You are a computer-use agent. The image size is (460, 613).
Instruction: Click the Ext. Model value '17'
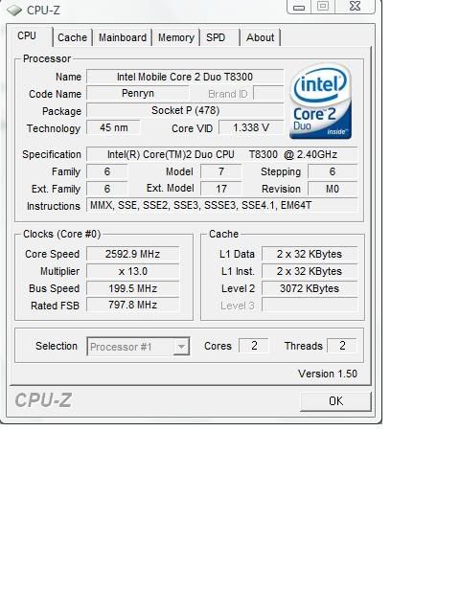point(221,189)
